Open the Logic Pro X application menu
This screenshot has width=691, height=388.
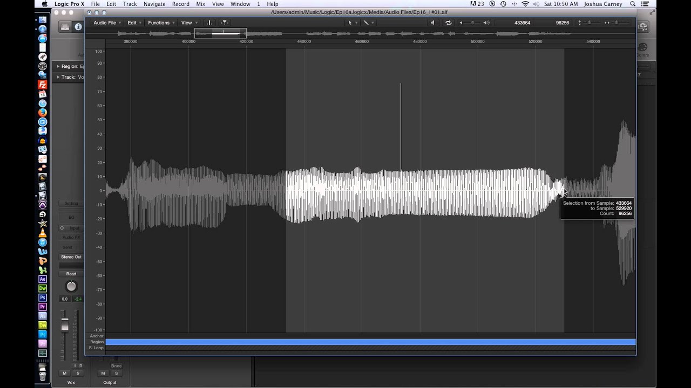click(x=70, y=4)
